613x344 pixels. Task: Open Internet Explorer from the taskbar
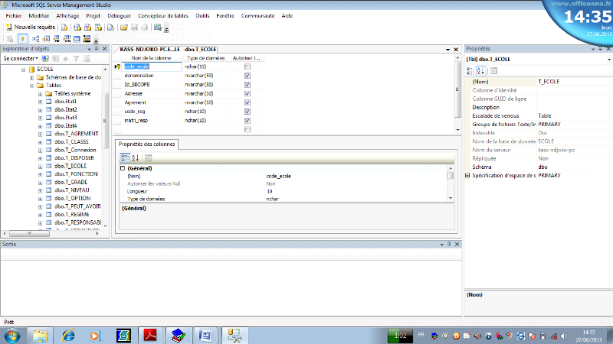coord(68,335)
